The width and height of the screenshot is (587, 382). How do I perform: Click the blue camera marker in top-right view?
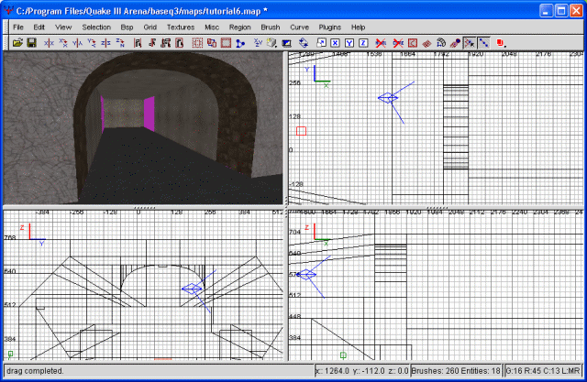tap(388, 98)
